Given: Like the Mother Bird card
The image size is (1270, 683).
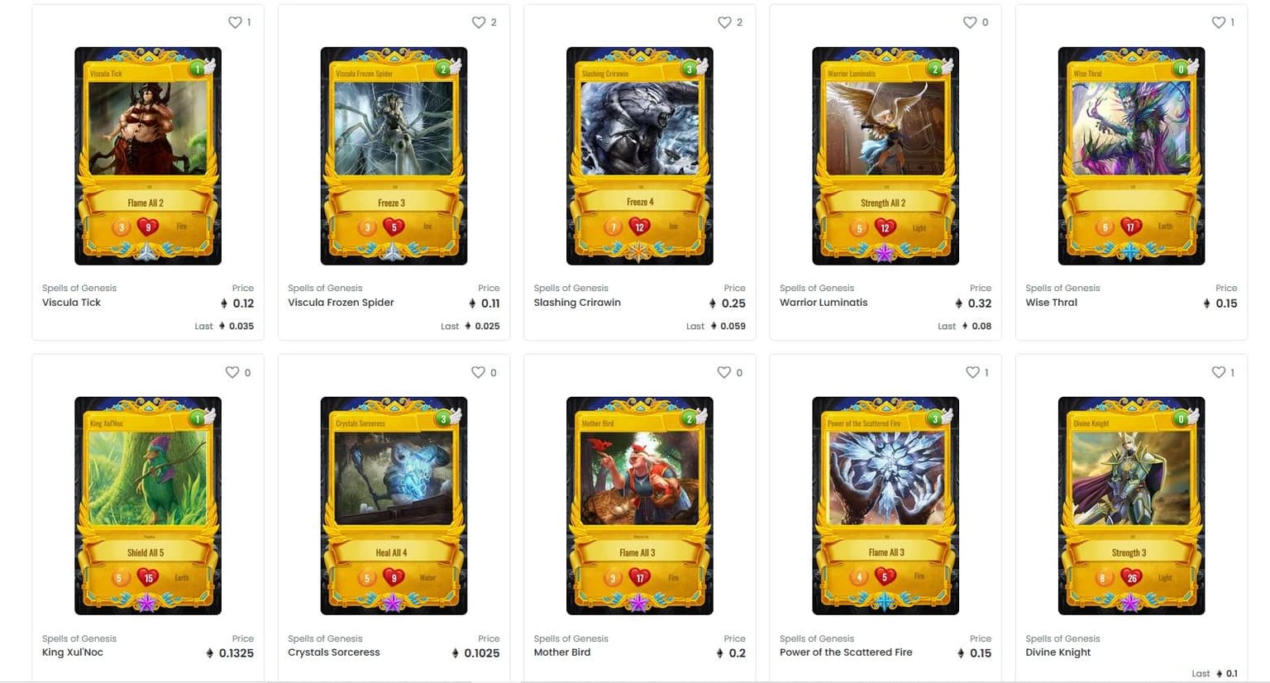Looking at the screenshot, I should 723,372.
